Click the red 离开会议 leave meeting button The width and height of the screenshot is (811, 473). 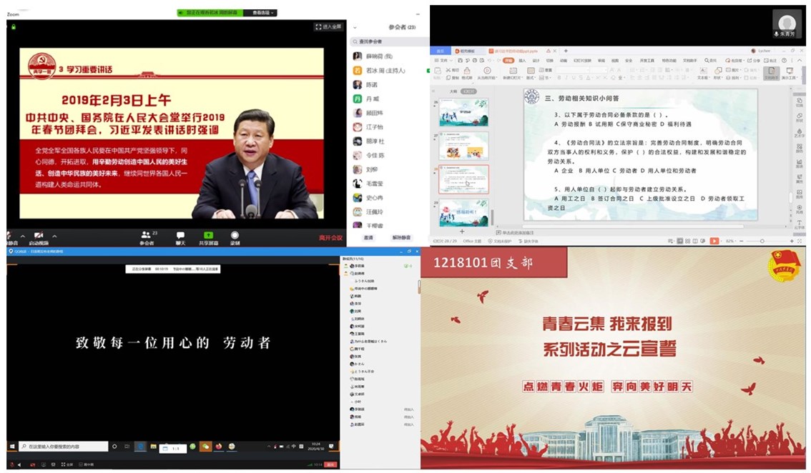click(x=330, y=238)
